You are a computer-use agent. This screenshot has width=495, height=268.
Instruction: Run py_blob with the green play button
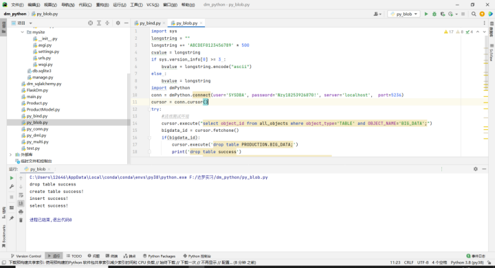(x=426, y=14)
